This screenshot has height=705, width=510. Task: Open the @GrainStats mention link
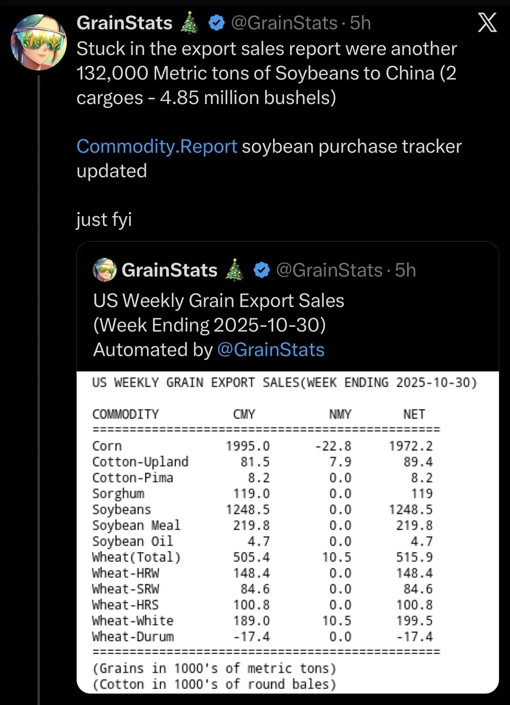click(271, 350)
